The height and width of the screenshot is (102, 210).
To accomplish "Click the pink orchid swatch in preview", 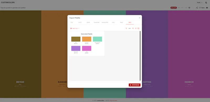I will (x=87, y=48).
